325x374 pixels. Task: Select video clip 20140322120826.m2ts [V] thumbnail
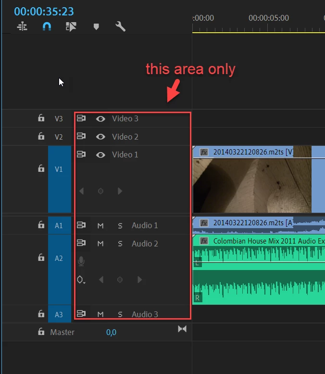(252, 186)
